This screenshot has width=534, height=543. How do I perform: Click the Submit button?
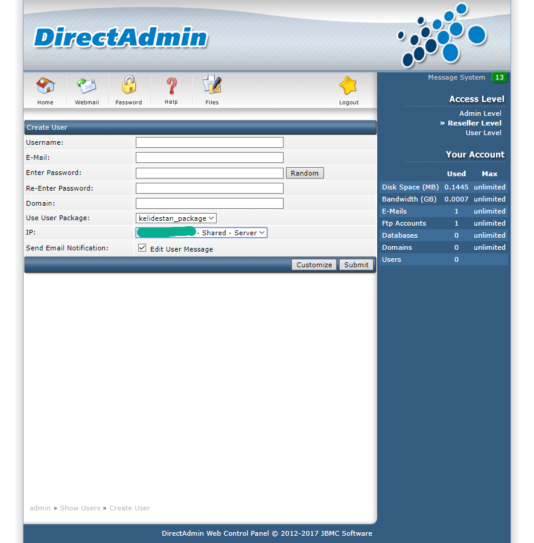click(357, 265)
